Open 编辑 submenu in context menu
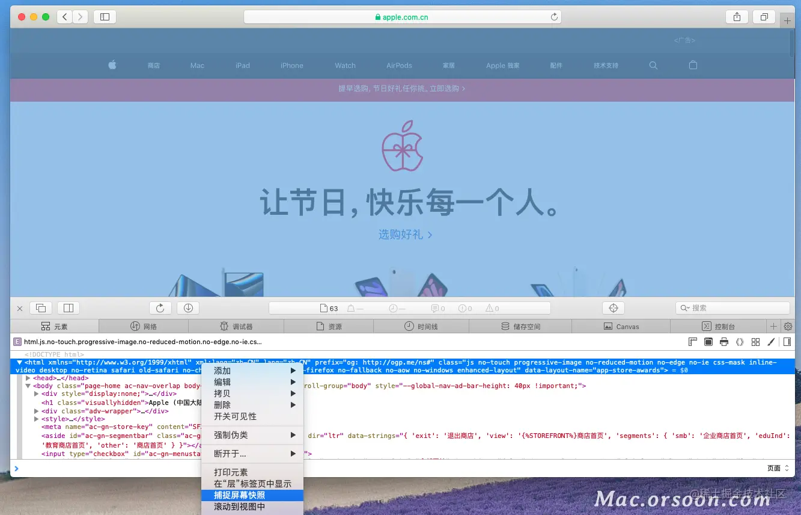This screenshot has width=801, height=515. tap(252, 382)
